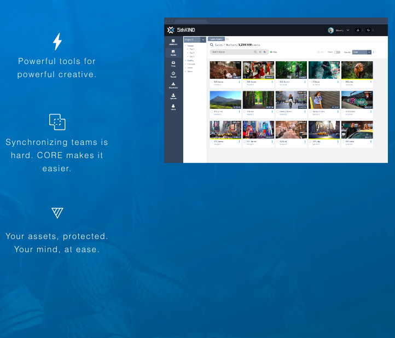Screen dimensions: 395x338
Task: Click the 5thKIND logo icon
Action: 171,30
